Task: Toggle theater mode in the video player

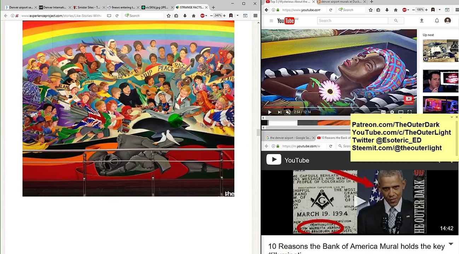Action: tap(401, 112)
